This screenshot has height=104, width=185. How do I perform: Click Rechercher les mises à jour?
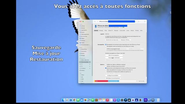point(112,40)
